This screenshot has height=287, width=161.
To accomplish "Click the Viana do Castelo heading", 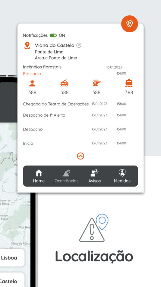I will (55, 45).
